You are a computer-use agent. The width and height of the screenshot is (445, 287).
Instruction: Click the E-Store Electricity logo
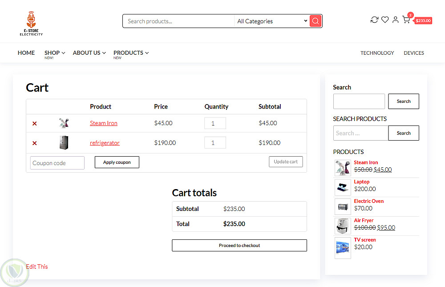tap(31, 24)
